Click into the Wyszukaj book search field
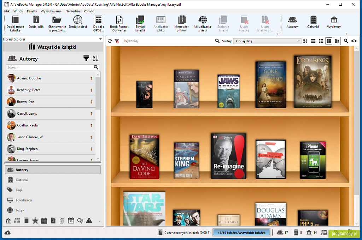The height and width of the screenshot is (240, 362). pyautogui.click(x=169, y=41)
